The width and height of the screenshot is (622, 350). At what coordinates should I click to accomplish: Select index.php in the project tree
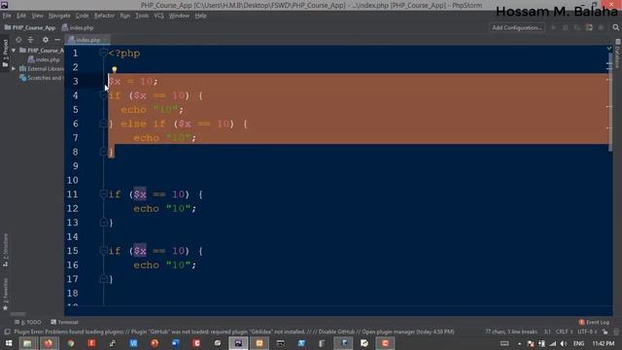point(44,59)
